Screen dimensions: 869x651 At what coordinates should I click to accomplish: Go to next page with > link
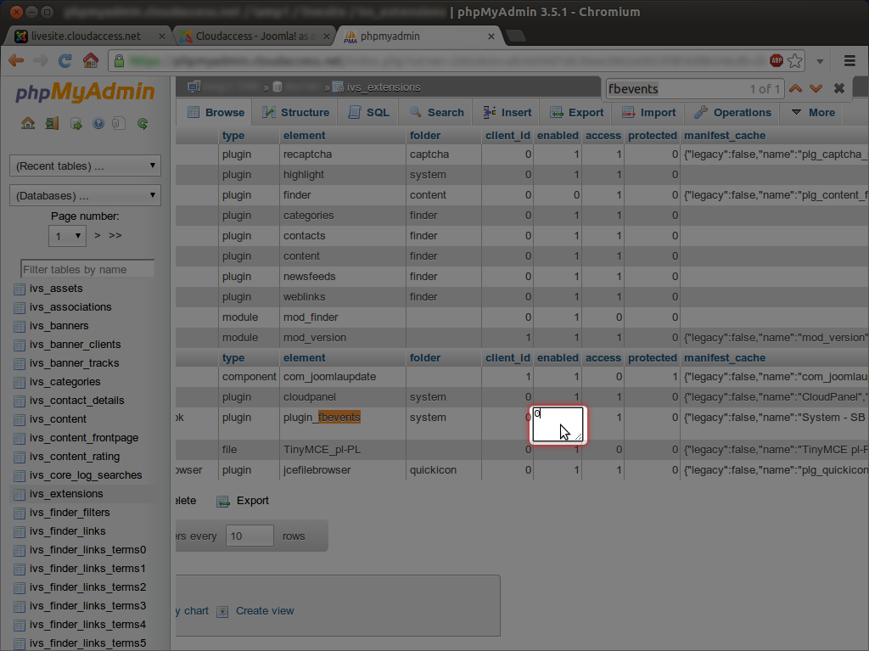(x=98, y=235)
